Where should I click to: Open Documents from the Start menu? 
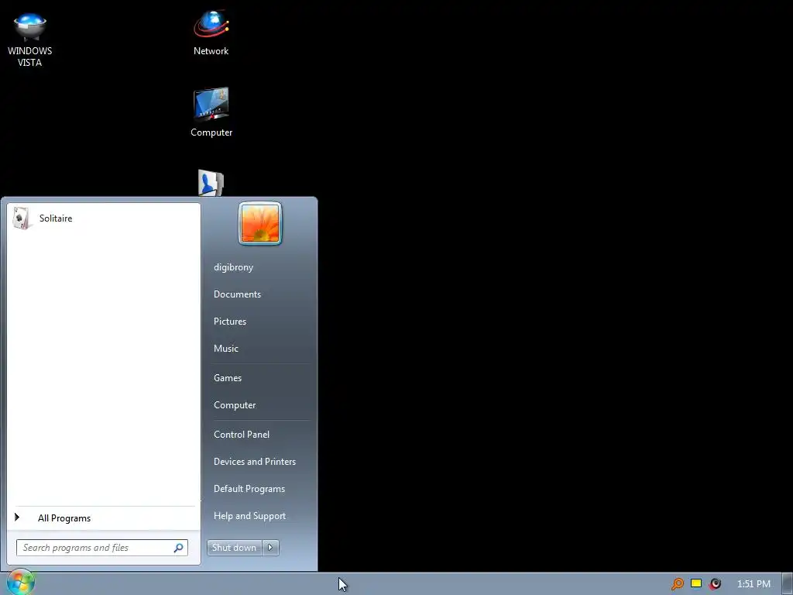pos(237,294)
